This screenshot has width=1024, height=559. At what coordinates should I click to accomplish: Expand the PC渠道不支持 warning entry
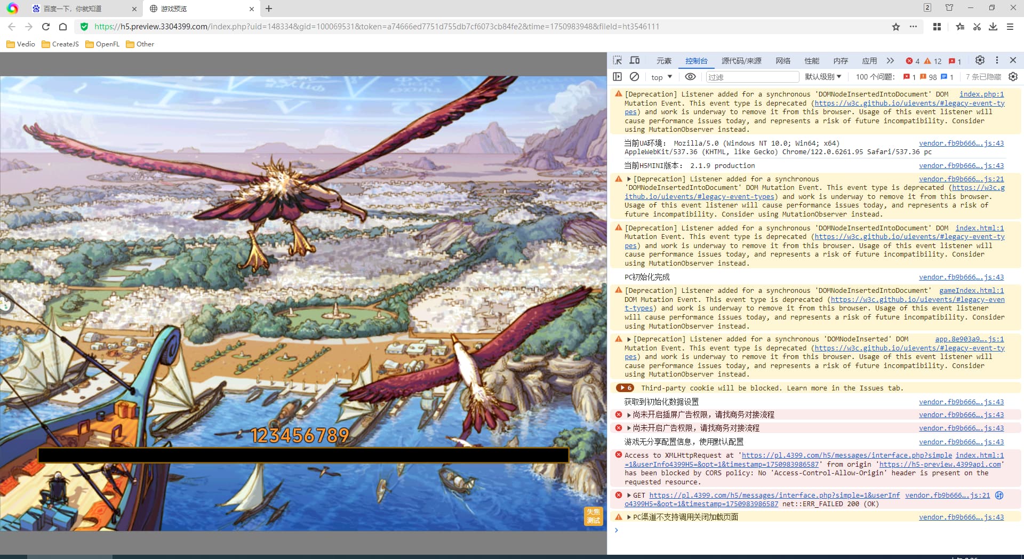629,517
